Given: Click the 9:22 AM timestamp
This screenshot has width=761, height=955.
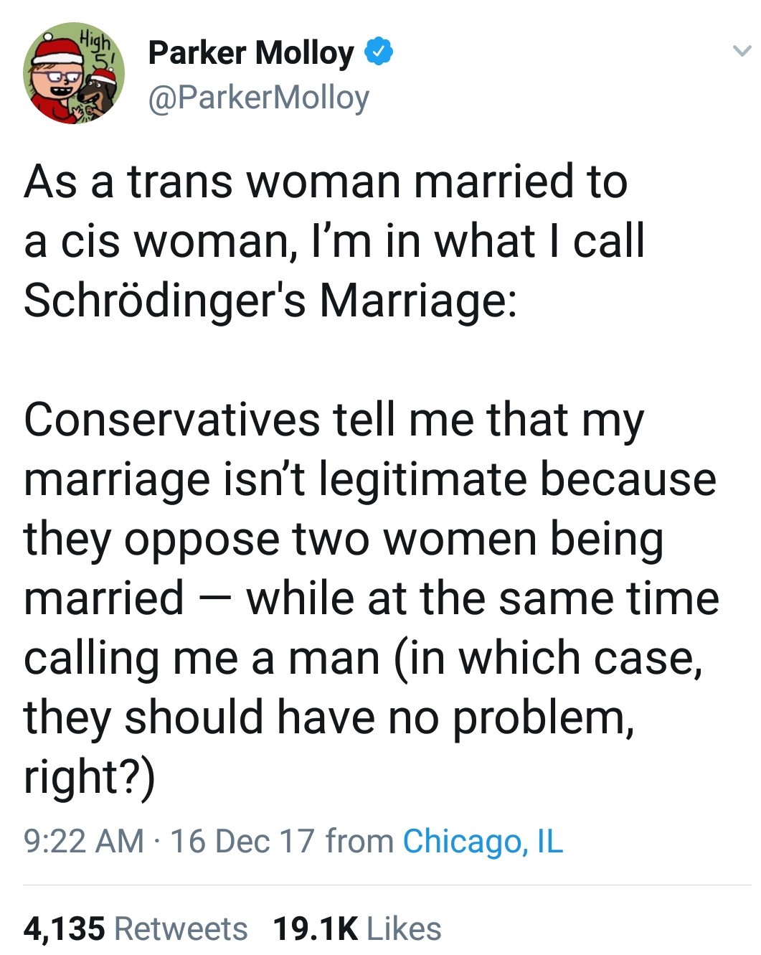Looking at the screenshot, I should [84, 841].
